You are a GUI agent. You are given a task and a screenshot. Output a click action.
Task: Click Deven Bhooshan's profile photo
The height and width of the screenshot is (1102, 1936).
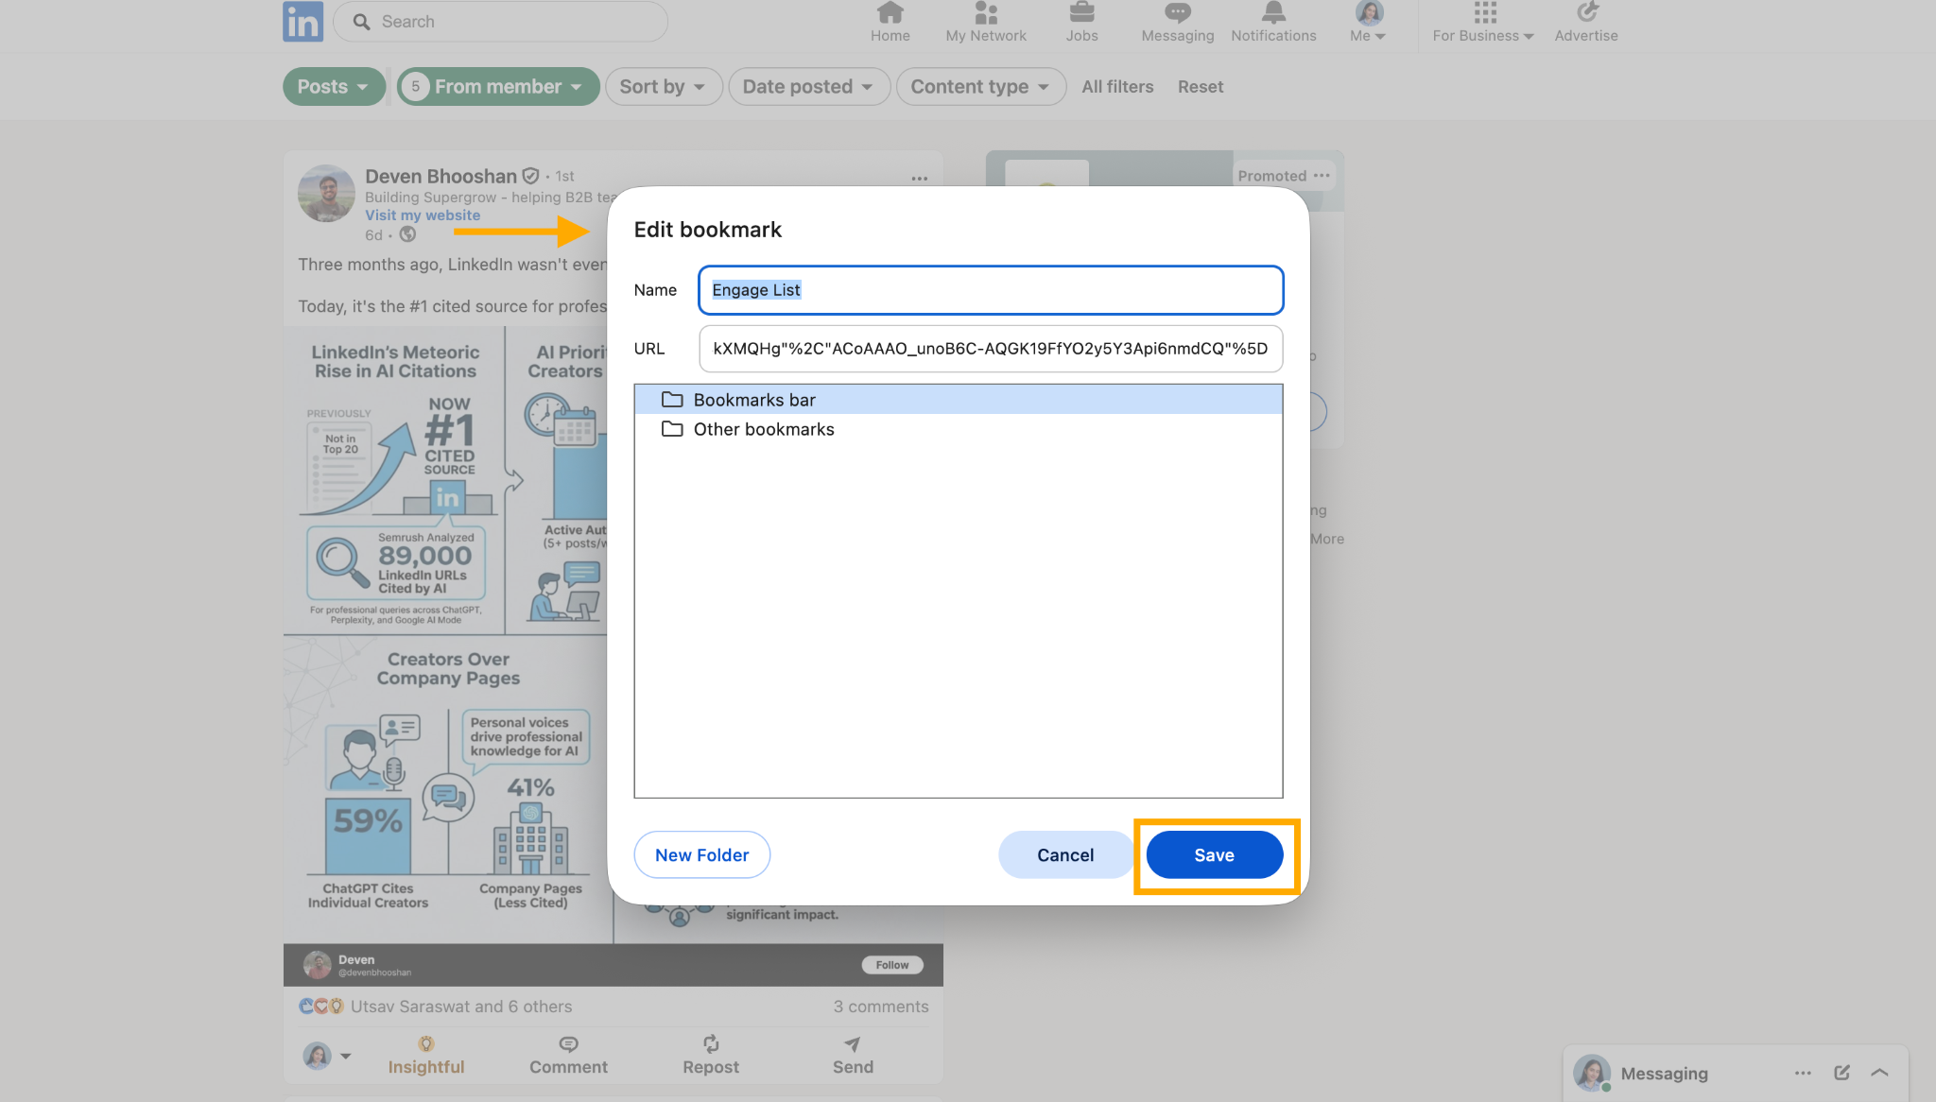[x=326, y=193]
